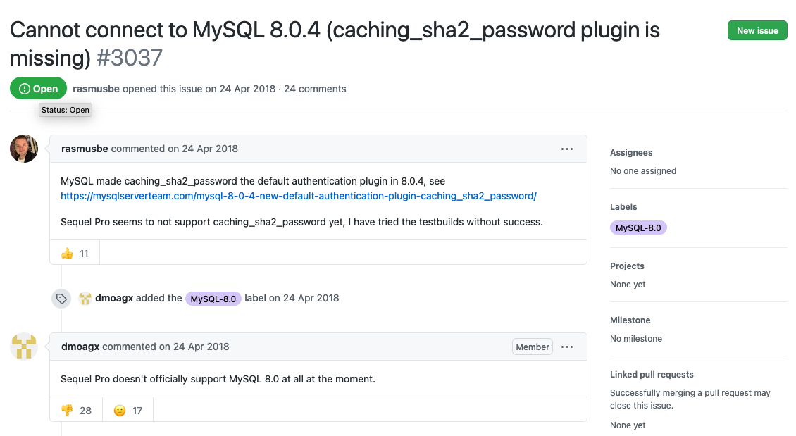Click the thumbs up reaction with 11
Image resolution: width=796 pixels, height=436 pixels.
pos(75,254)
